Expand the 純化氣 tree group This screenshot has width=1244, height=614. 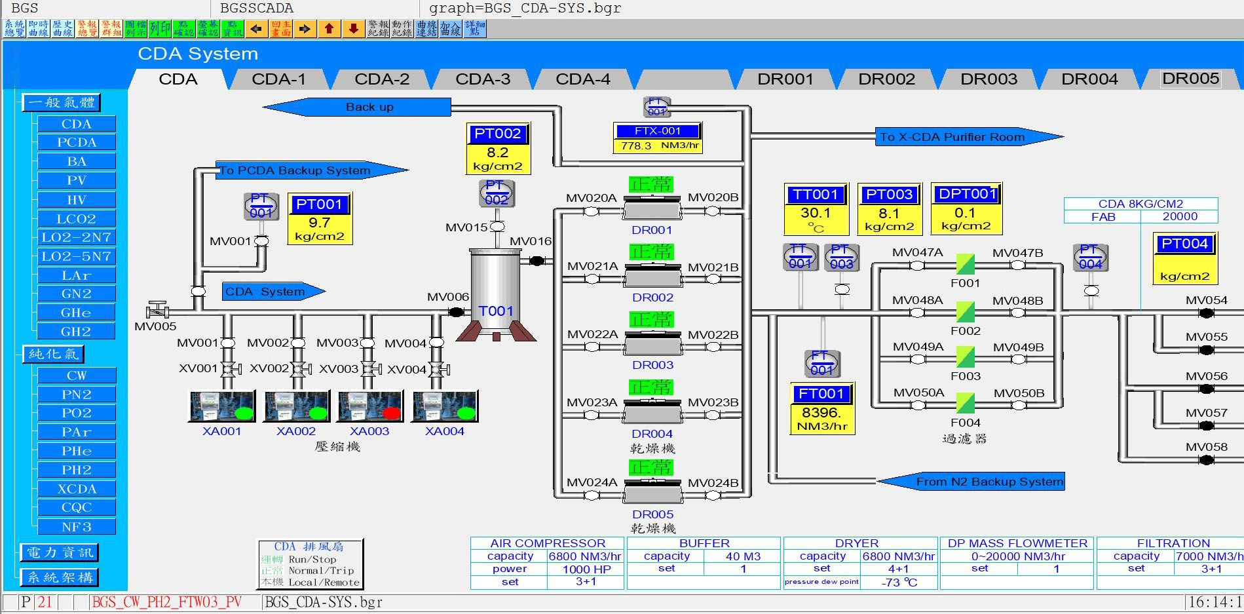[53, 354]
